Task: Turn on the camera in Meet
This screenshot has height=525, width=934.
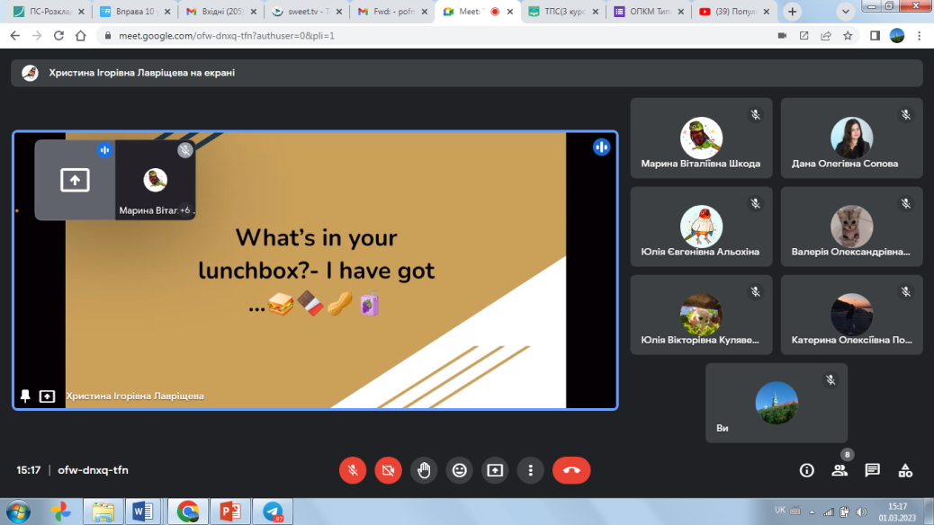Action: click(389, 470)
